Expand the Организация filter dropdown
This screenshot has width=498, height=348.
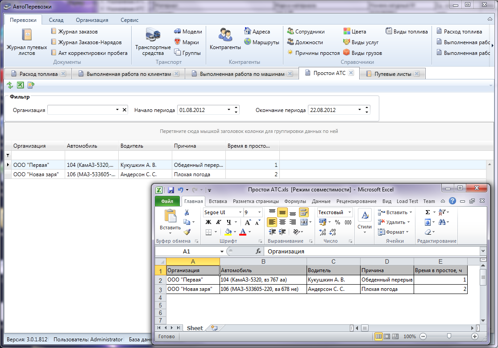coord(117,110)
